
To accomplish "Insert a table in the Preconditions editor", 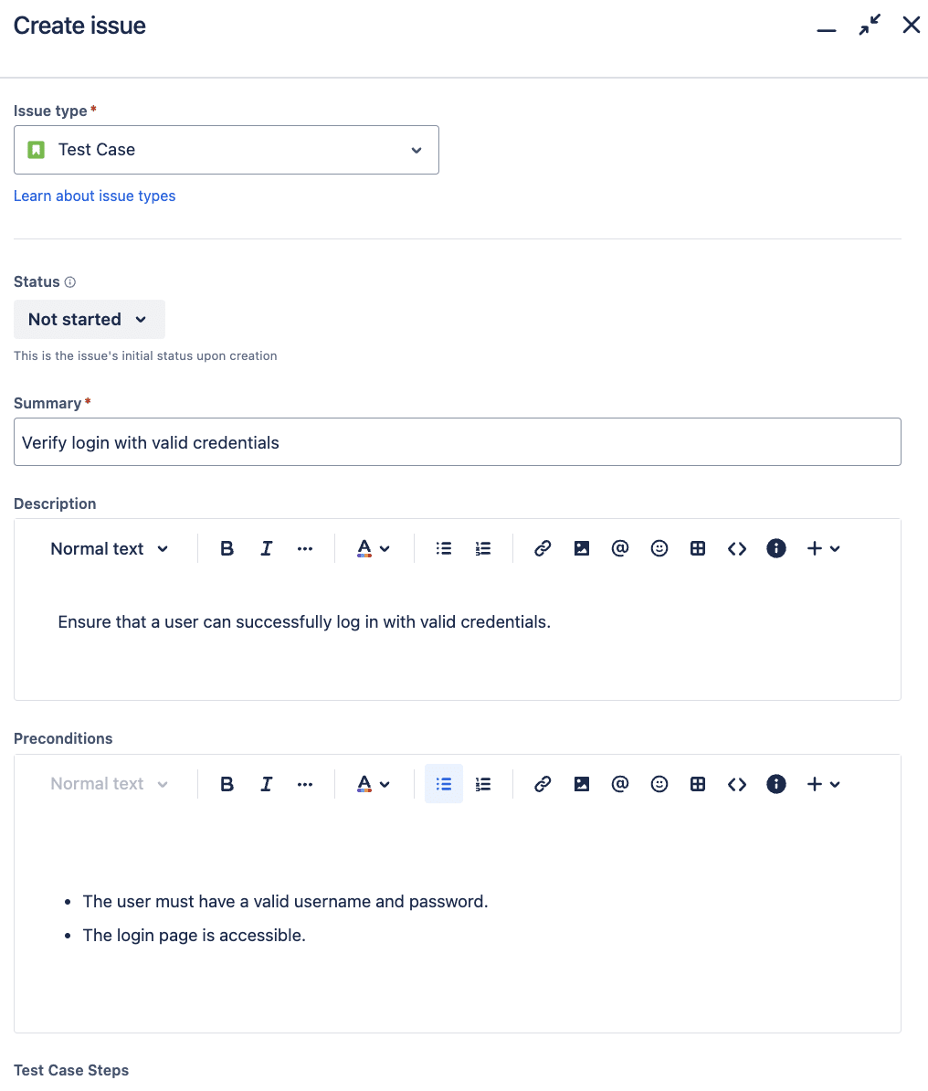I will [698, 784].
